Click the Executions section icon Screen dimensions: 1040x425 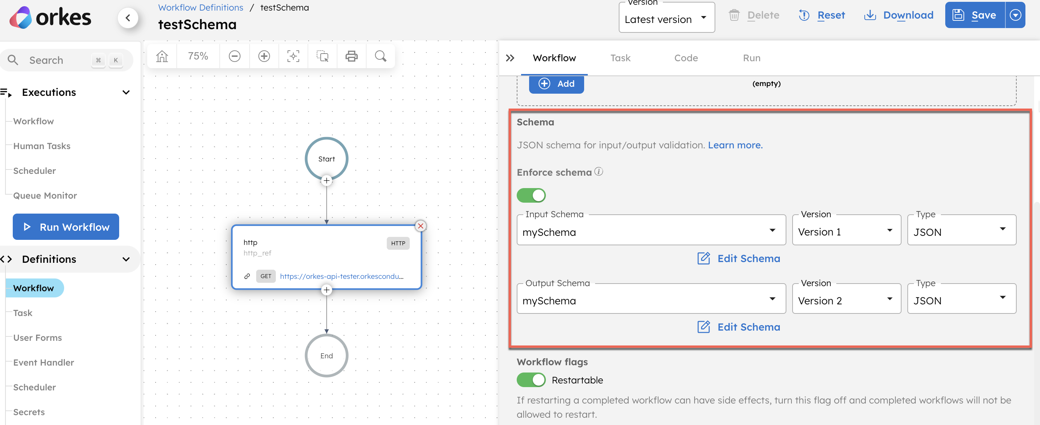[6, 93]
